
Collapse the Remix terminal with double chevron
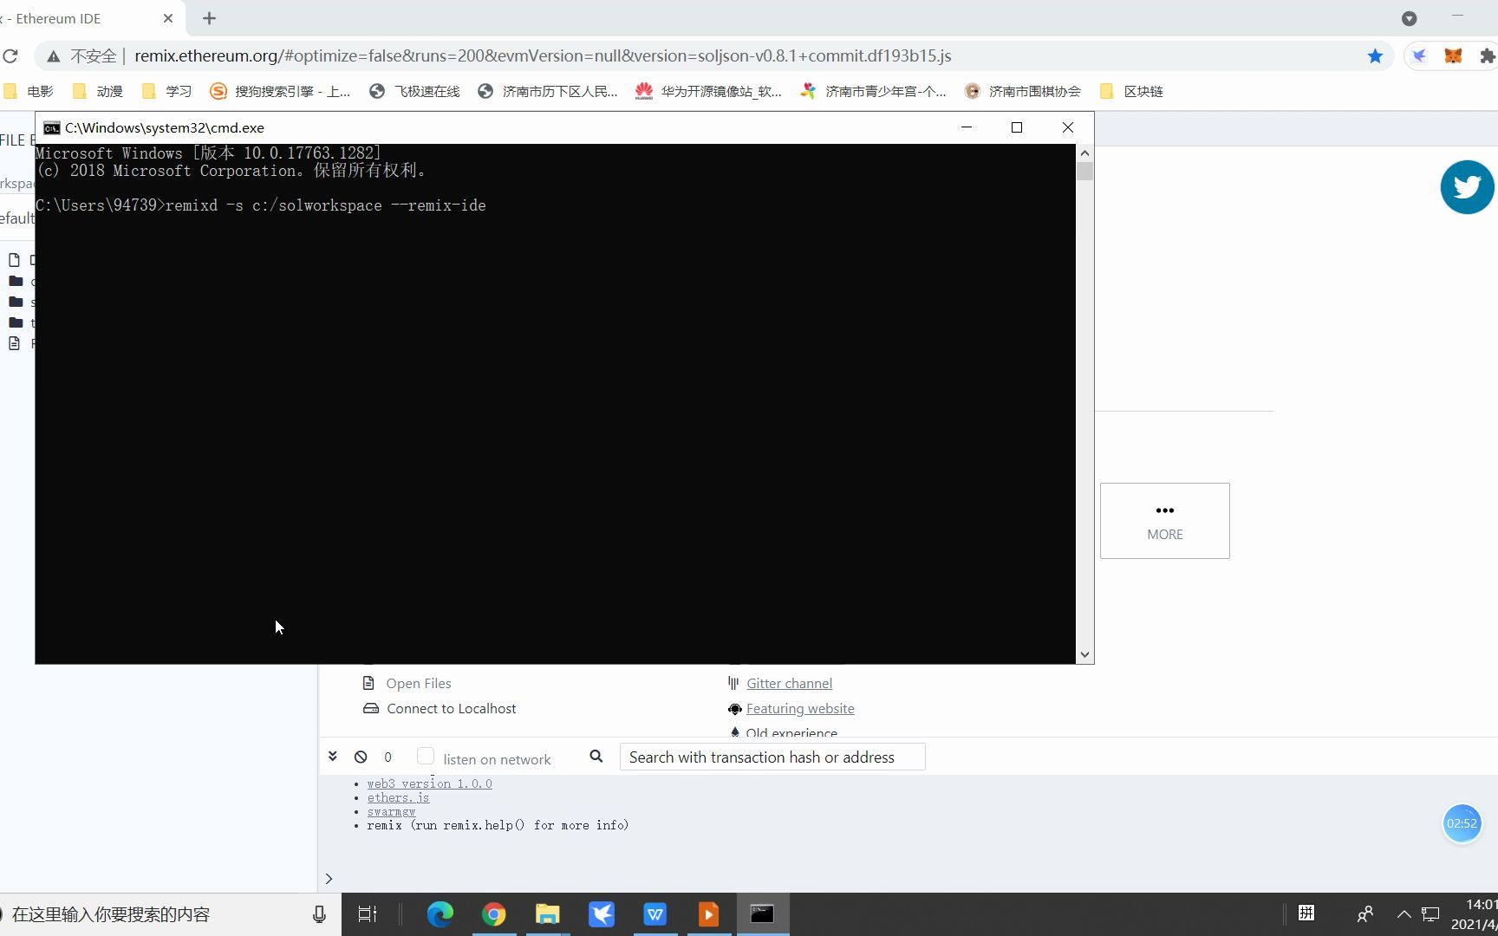332,757
